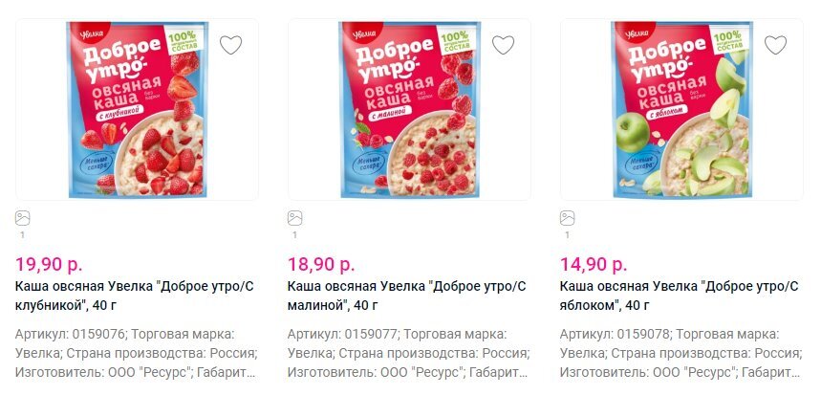Open raspberry oatmeal product image
Screen dimensions: 821x395
[x=409, y=110]
